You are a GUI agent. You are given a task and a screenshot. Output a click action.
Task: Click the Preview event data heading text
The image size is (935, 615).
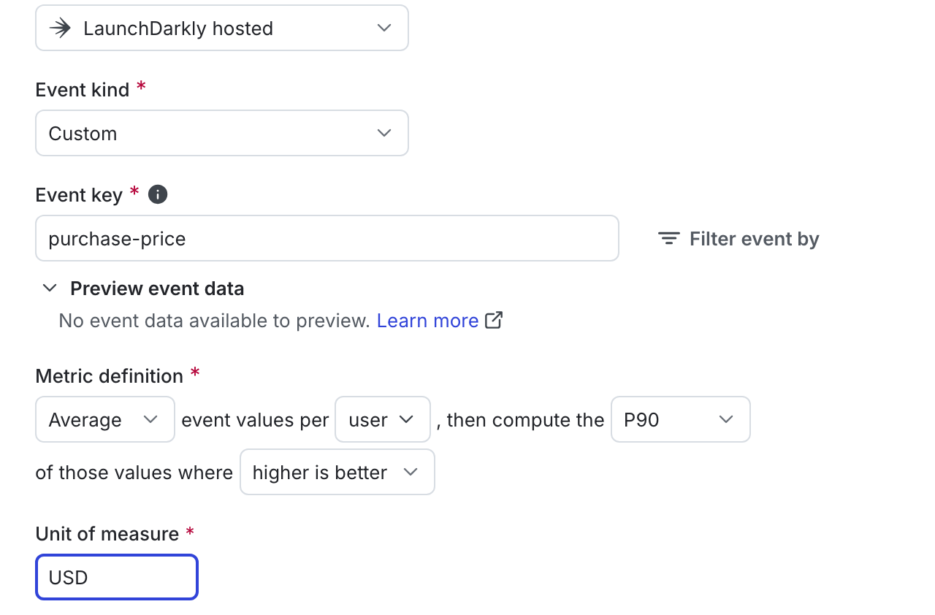(x=157, y=289)
